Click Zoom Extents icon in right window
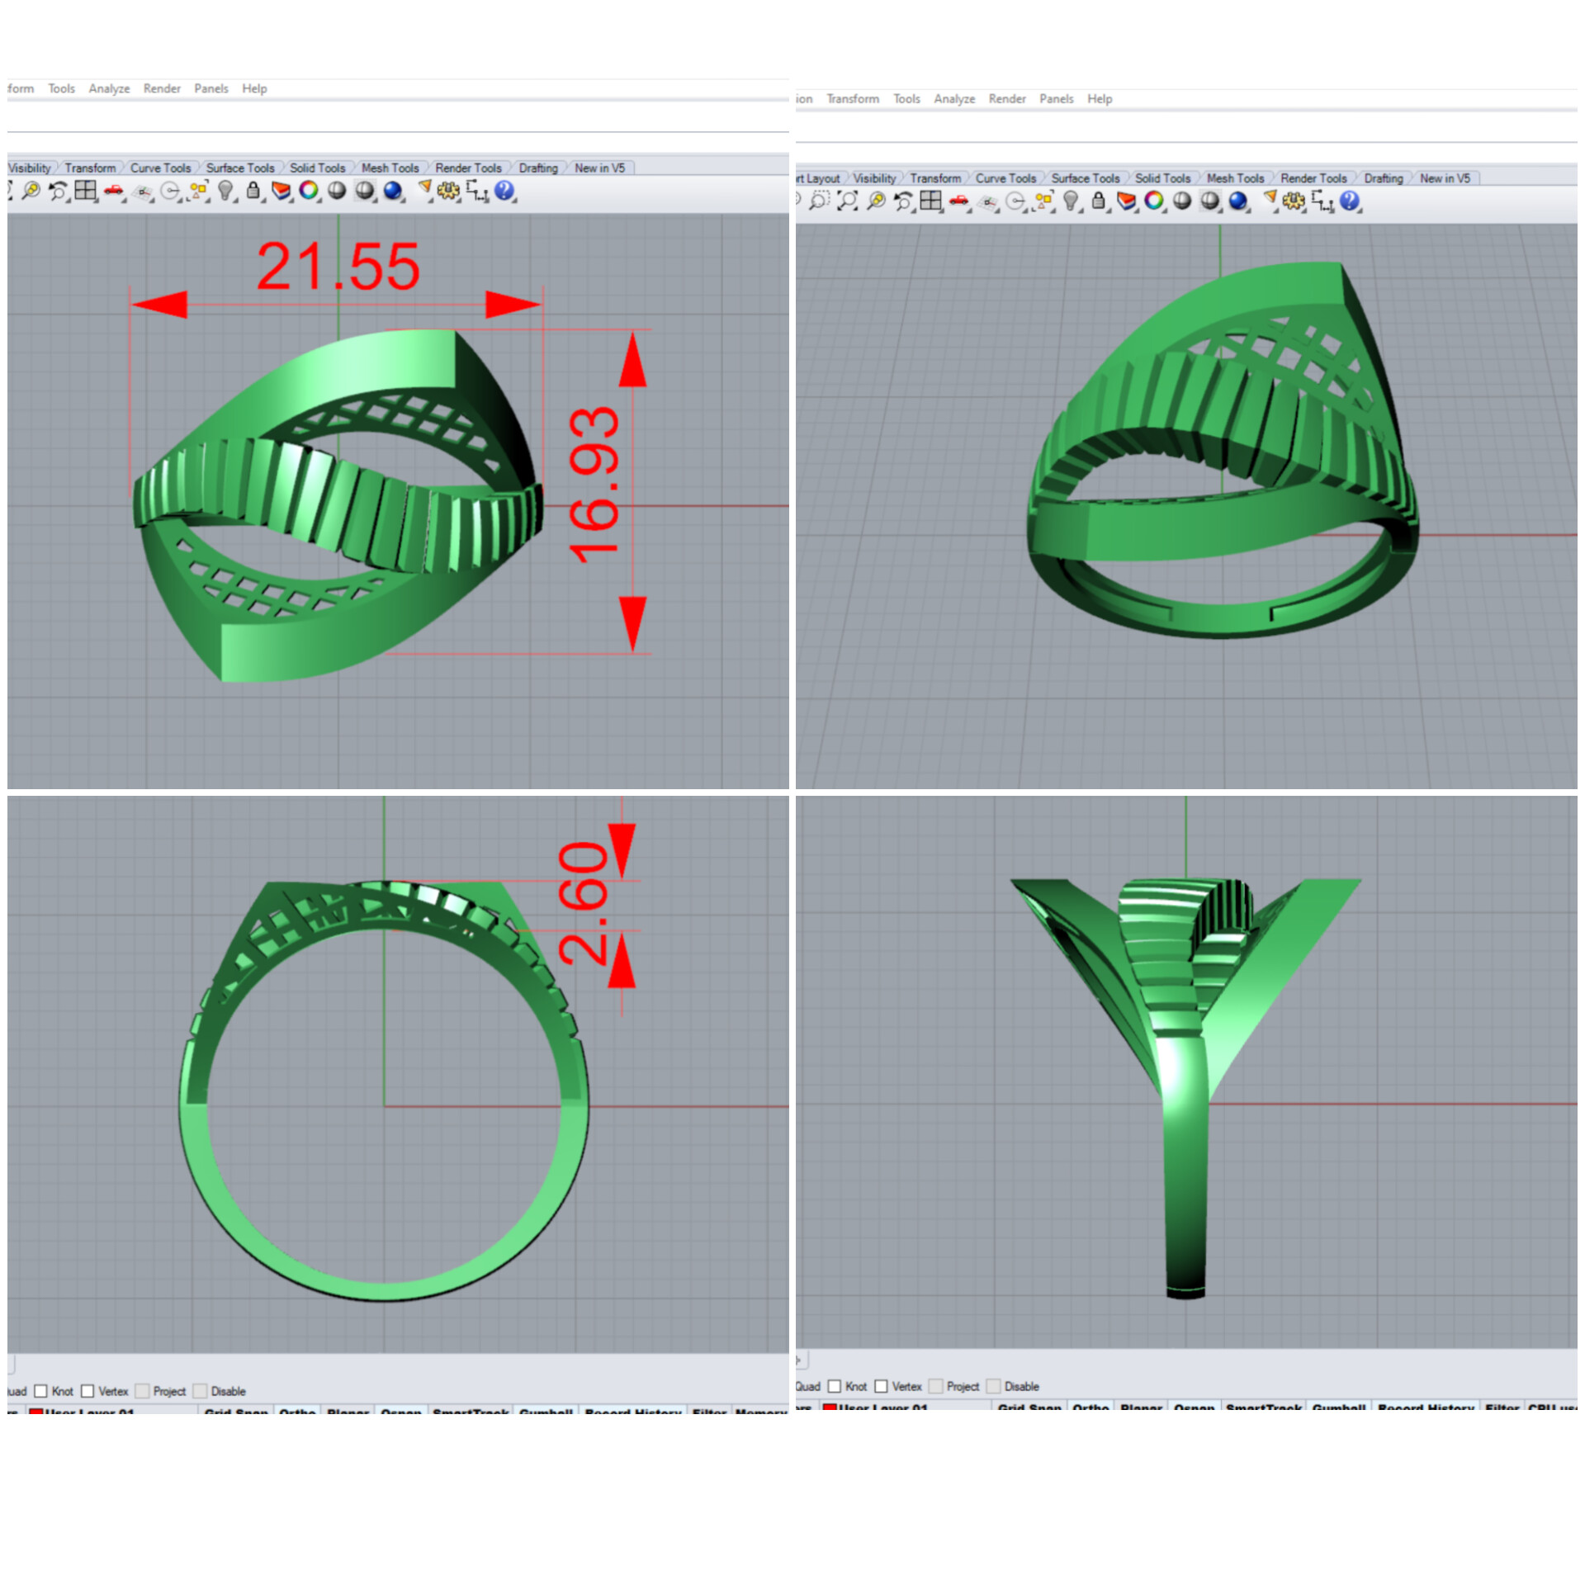1585x1585 pixels. click(848, 201)
